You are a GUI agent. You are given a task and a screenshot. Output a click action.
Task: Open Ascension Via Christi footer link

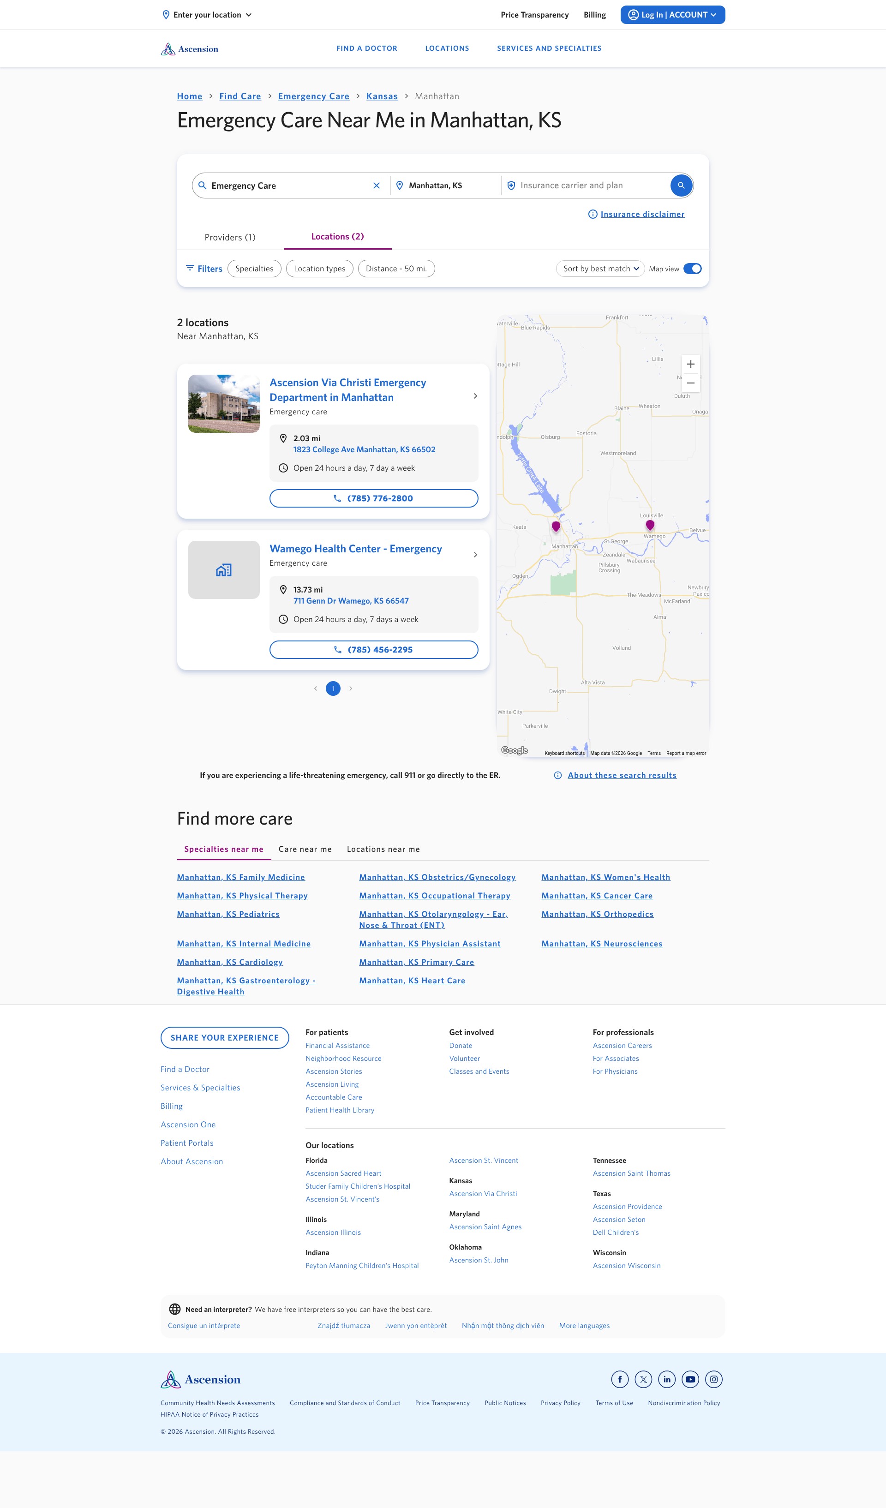(x=483, y=1193)
